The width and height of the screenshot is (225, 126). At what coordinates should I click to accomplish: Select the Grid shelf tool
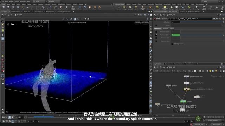tap(27, 7)
